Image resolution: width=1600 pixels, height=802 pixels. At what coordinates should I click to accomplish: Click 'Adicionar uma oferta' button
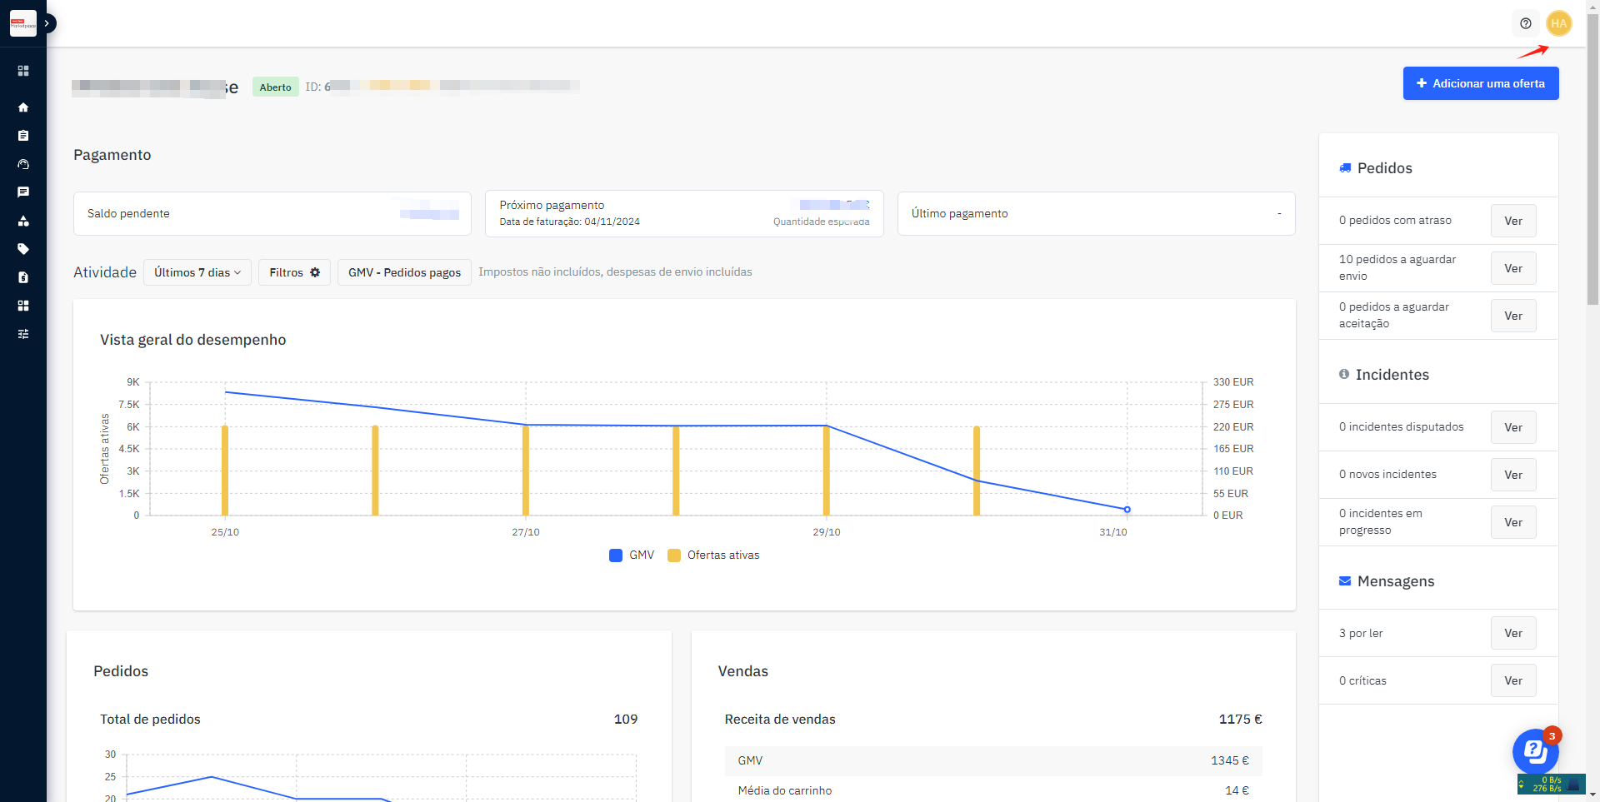tap(1480, 83)
